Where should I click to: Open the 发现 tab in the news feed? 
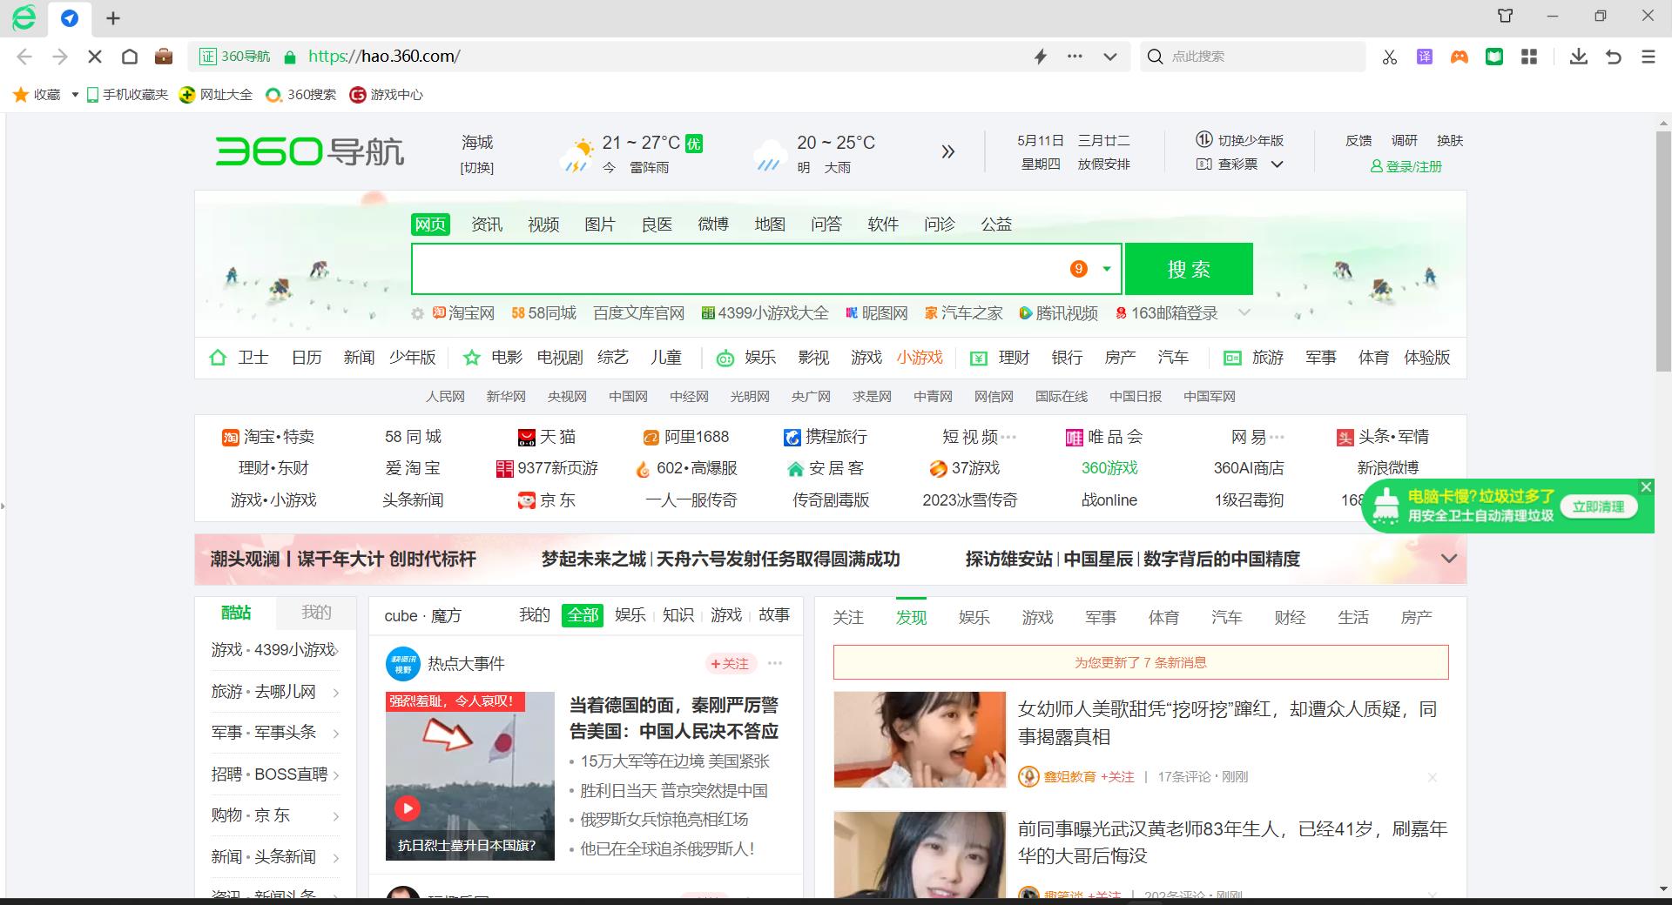[x=911, y=617]
